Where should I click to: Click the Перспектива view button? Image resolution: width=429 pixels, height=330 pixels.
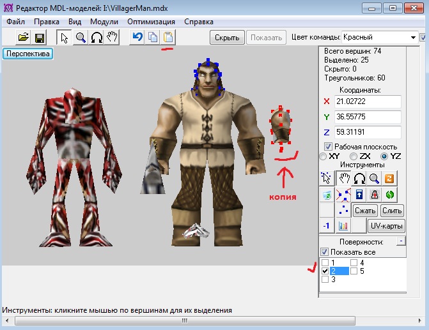pyautogui.click(x=28, y=54)
